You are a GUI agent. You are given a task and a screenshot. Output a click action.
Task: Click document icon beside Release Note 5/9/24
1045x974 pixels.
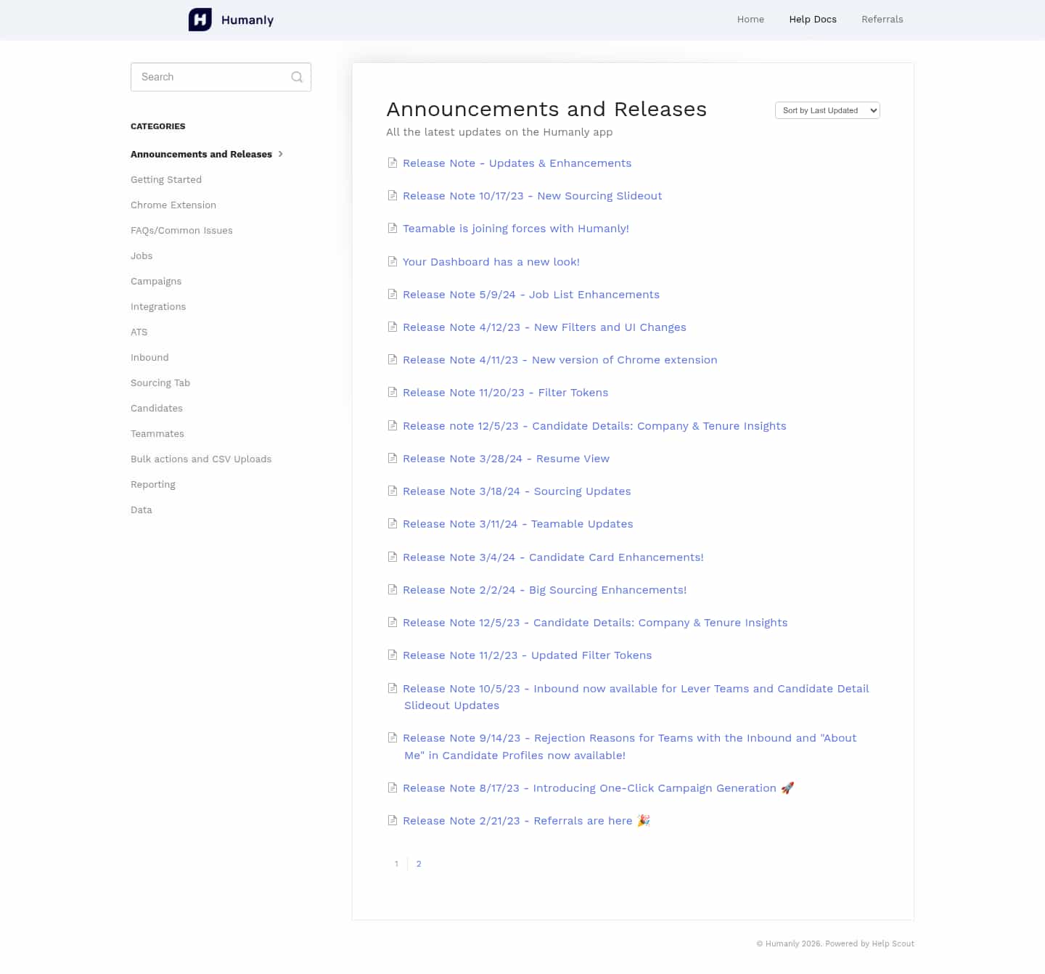[x=393, y=294]
